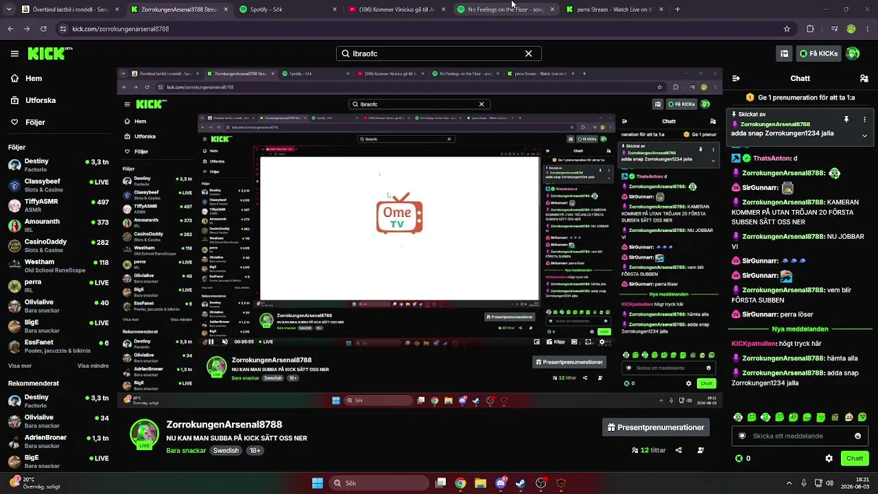Viewport: 878px width, 494px height.
Task: Go forward in the browser
Action: (x=27, y=29)
